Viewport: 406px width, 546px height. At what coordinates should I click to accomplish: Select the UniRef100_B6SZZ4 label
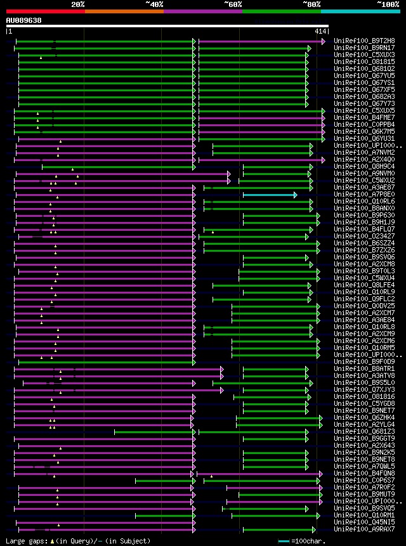(x=364, y=243)
